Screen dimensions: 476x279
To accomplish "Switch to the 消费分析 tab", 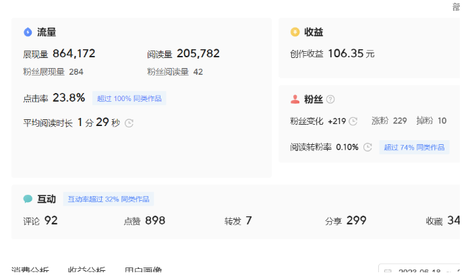I will click(x=30, y=272).
